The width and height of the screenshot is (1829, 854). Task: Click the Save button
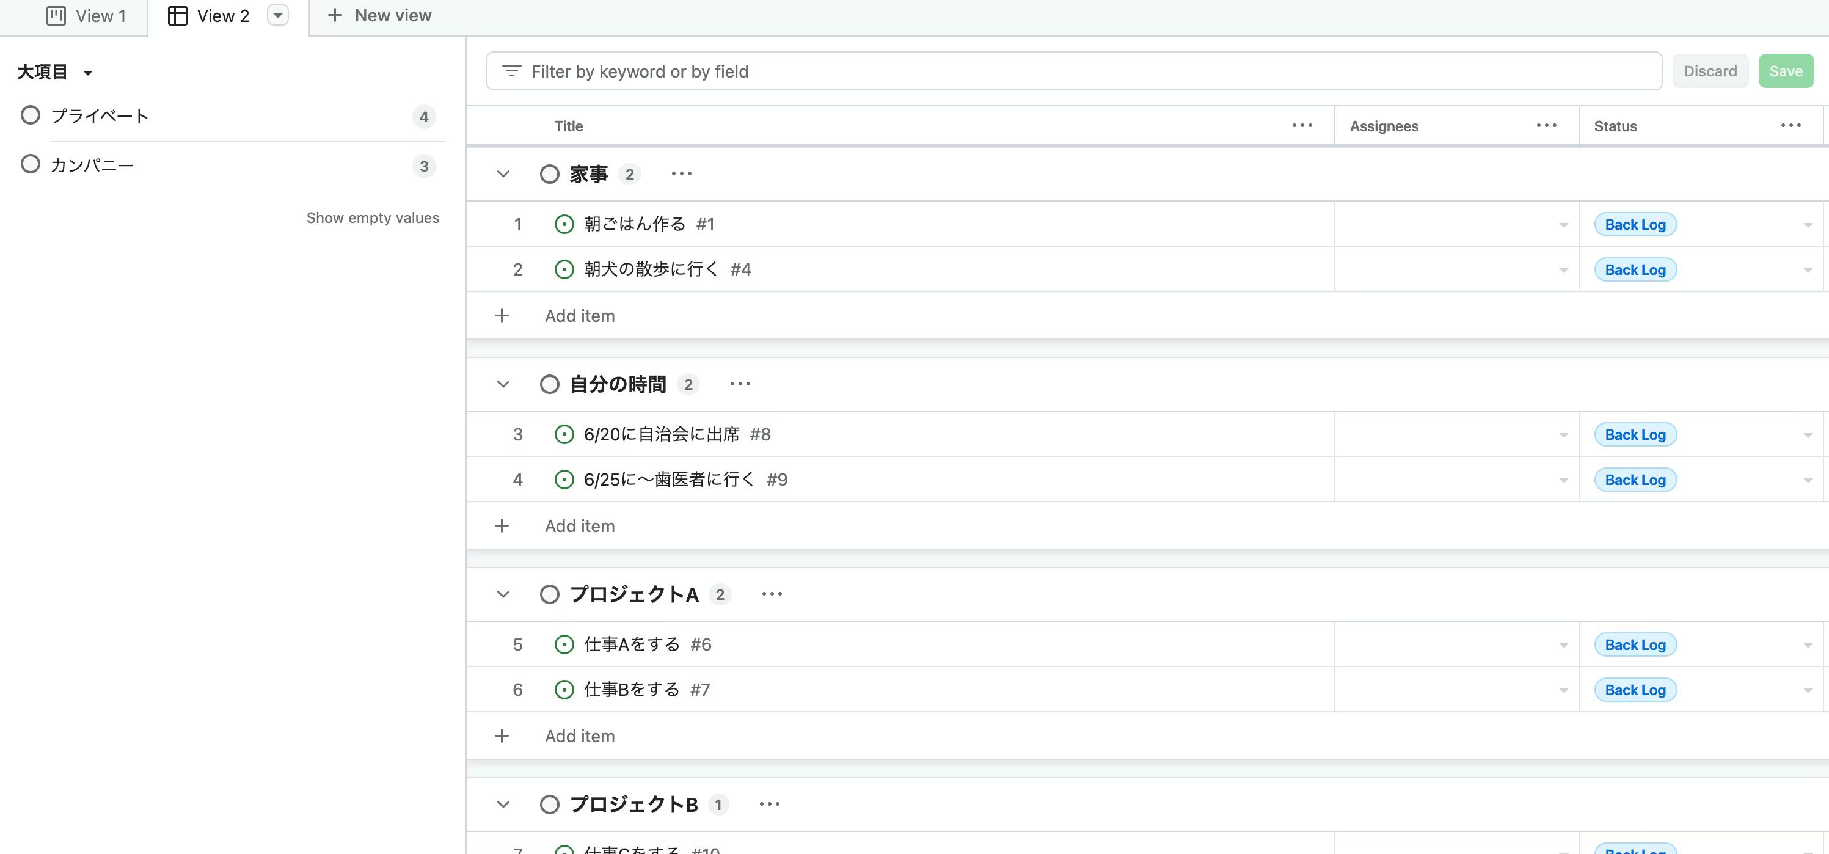click(x=1786, y=71)
